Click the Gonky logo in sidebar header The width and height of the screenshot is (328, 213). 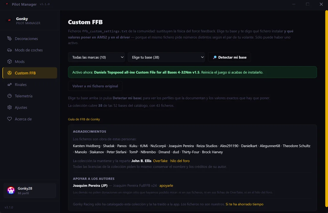click(10, 20)
